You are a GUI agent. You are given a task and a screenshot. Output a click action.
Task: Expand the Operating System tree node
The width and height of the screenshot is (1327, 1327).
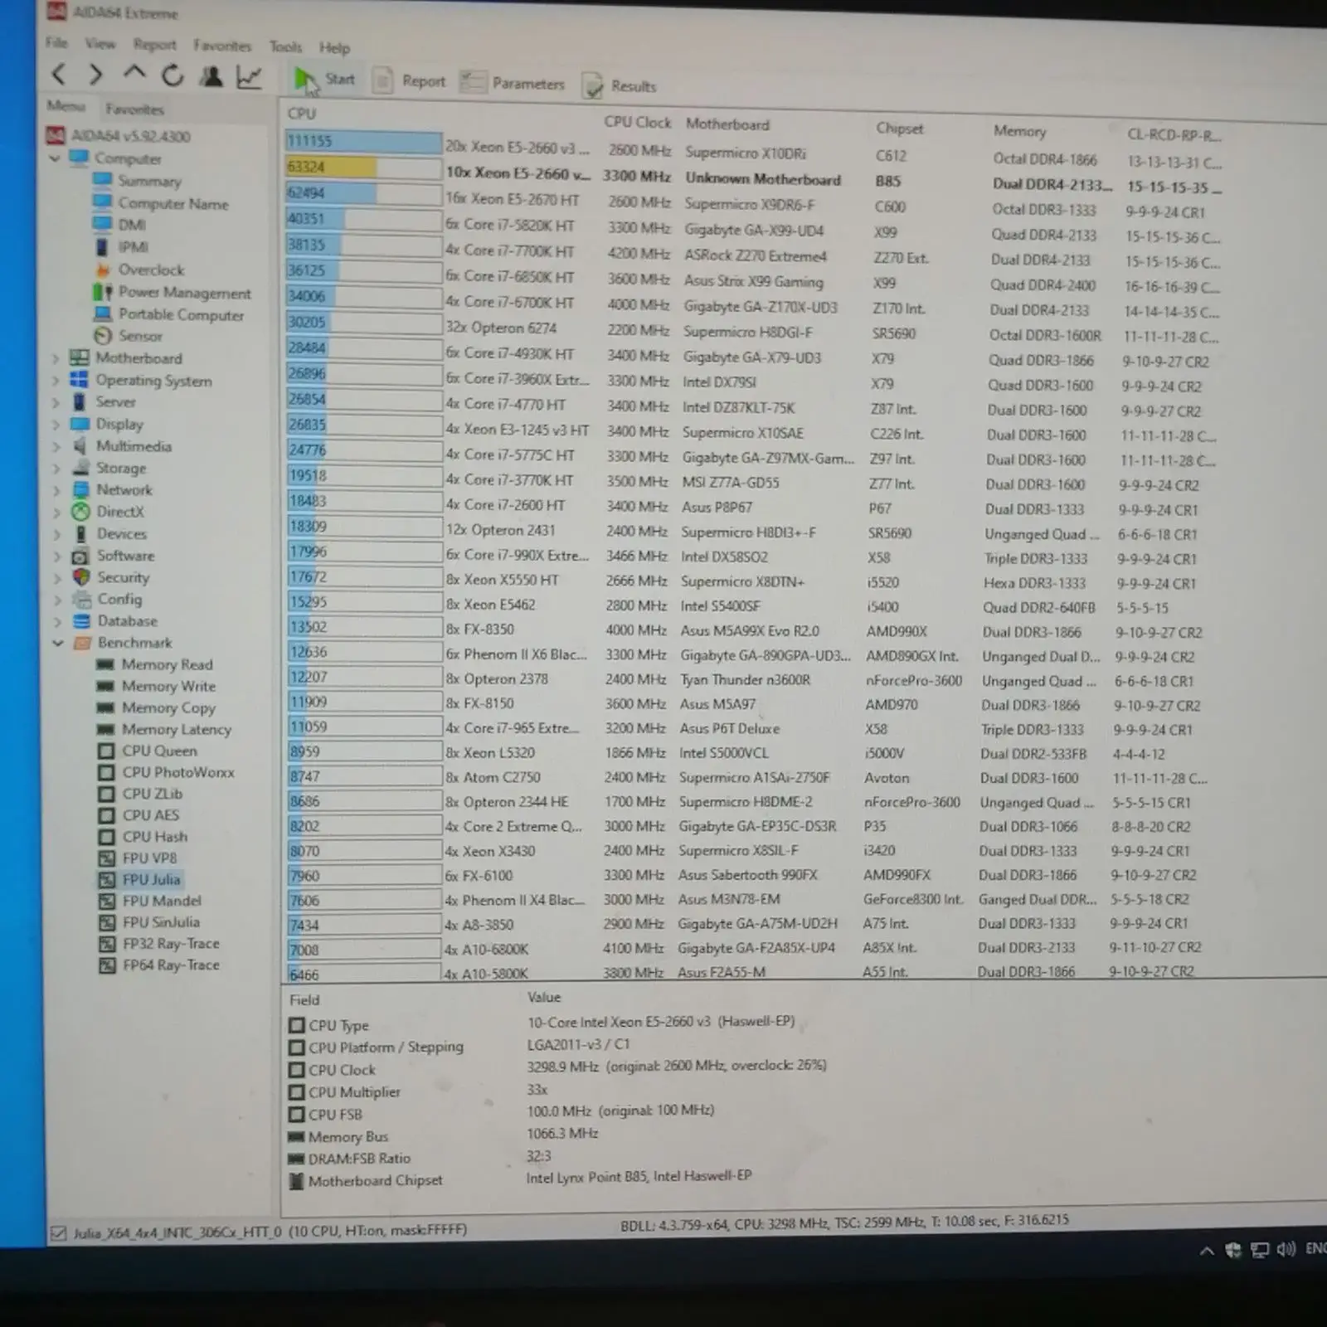pos(56,381)
